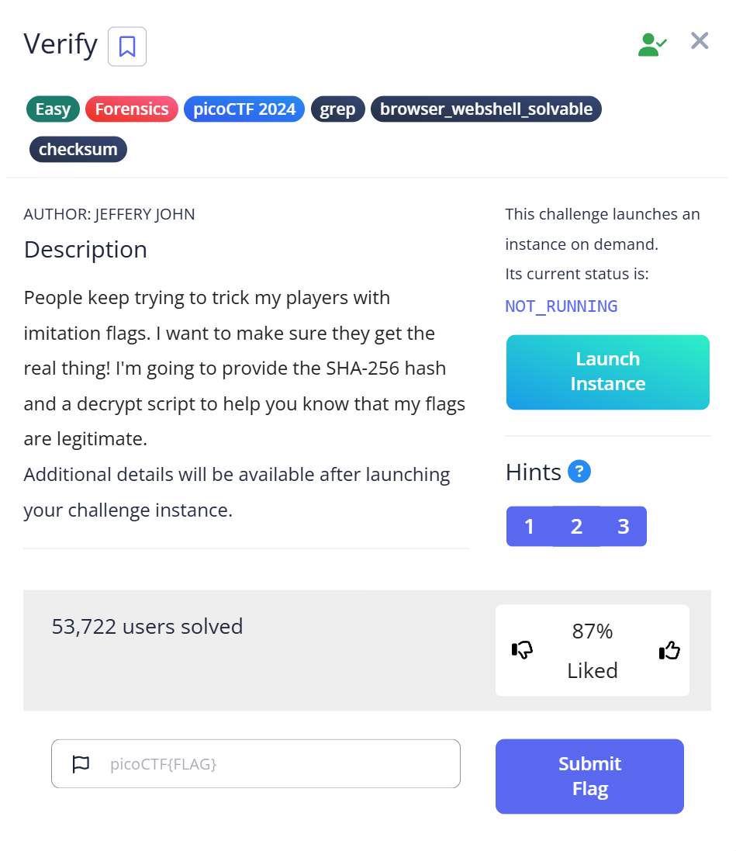Screen dimensions: 736x851
Task: Click the flag icon in input
Action: coord(81,764)
